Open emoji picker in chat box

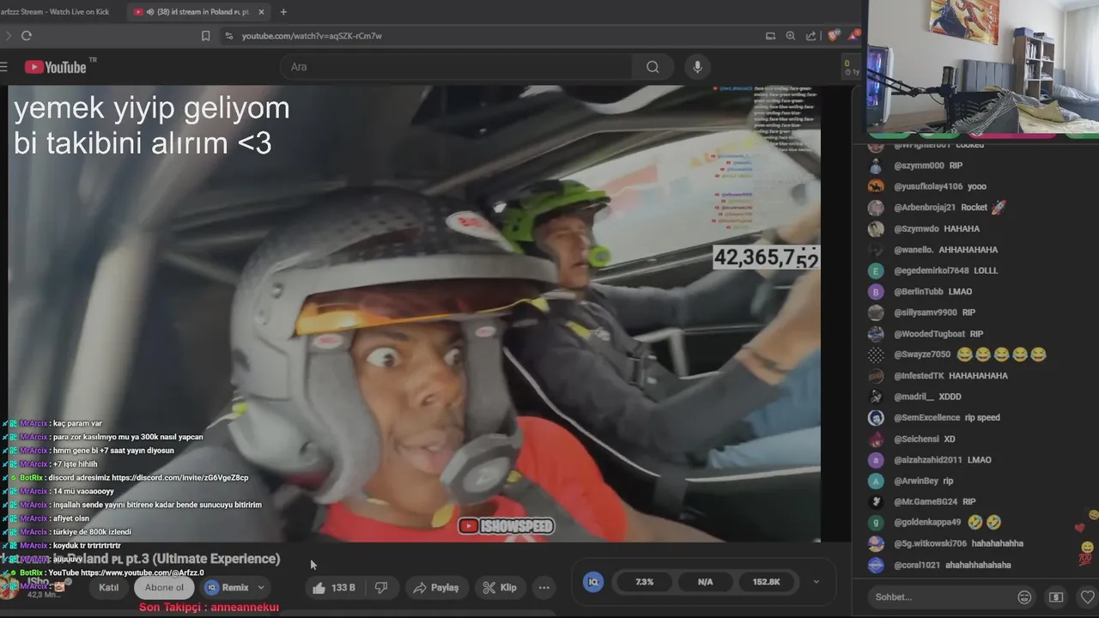pyautogui.click(x=1024, y=597)
